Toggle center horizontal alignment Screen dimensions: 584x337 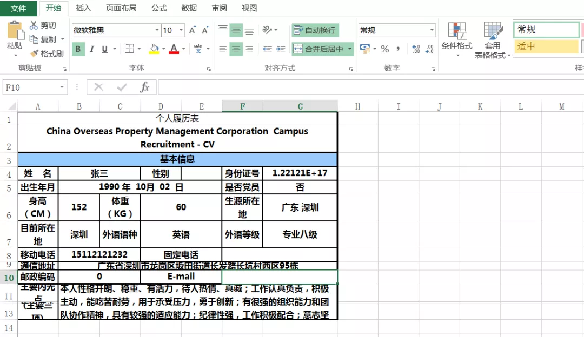[x=236, y=49]
